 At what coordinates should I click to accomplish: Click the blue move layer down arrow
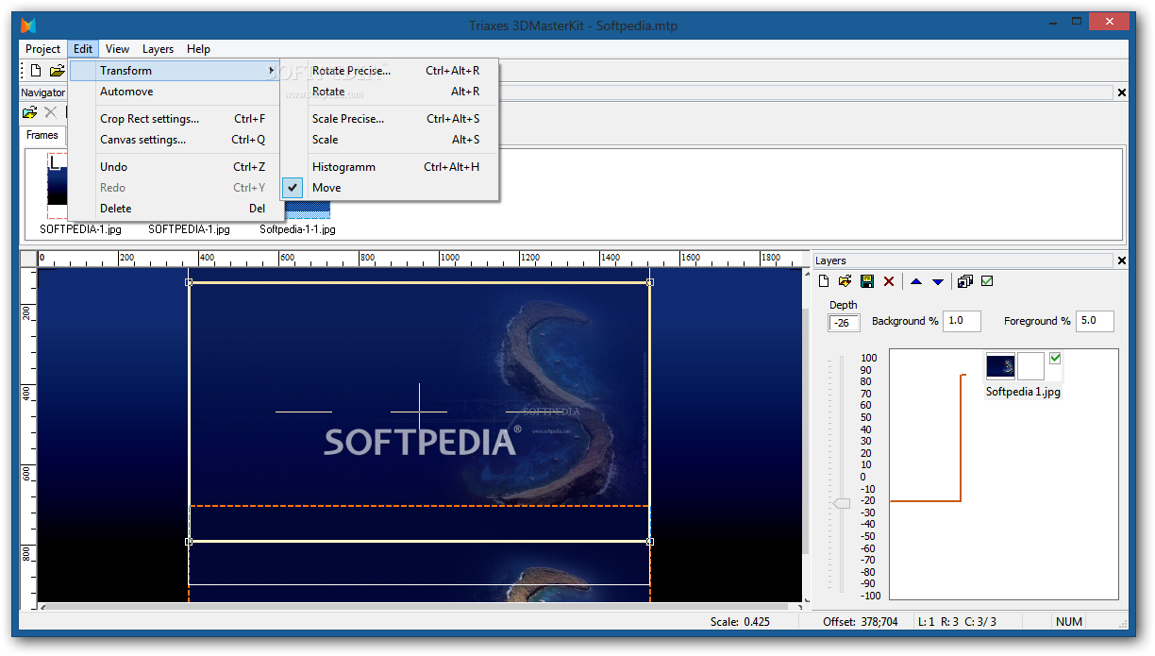938,281
